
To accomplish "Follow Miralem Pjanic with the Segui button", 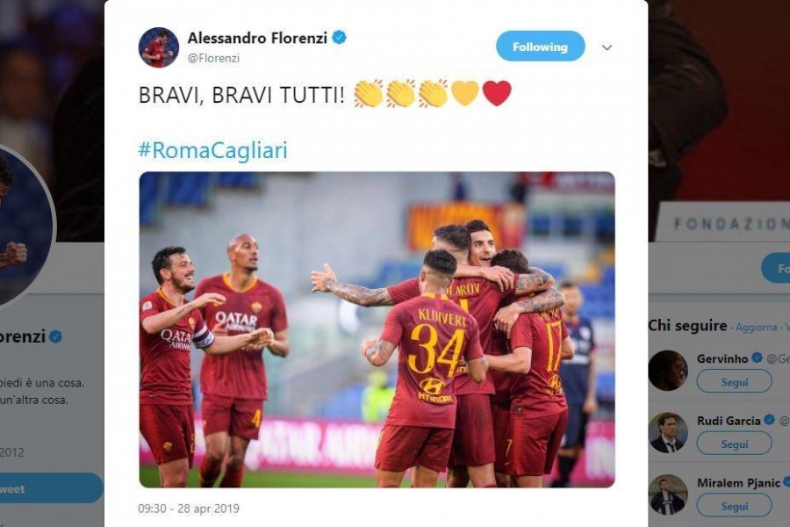I will [734, 506].
